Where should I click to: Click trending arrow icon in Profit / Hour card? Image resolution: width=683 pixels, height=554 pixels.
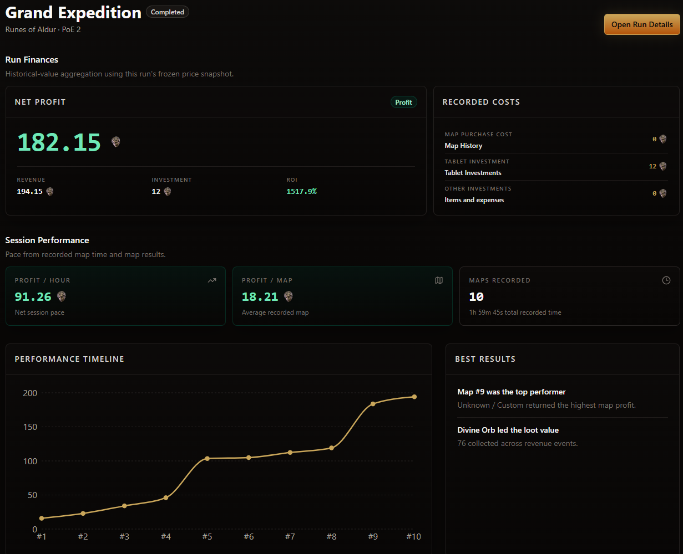[212, 280]
